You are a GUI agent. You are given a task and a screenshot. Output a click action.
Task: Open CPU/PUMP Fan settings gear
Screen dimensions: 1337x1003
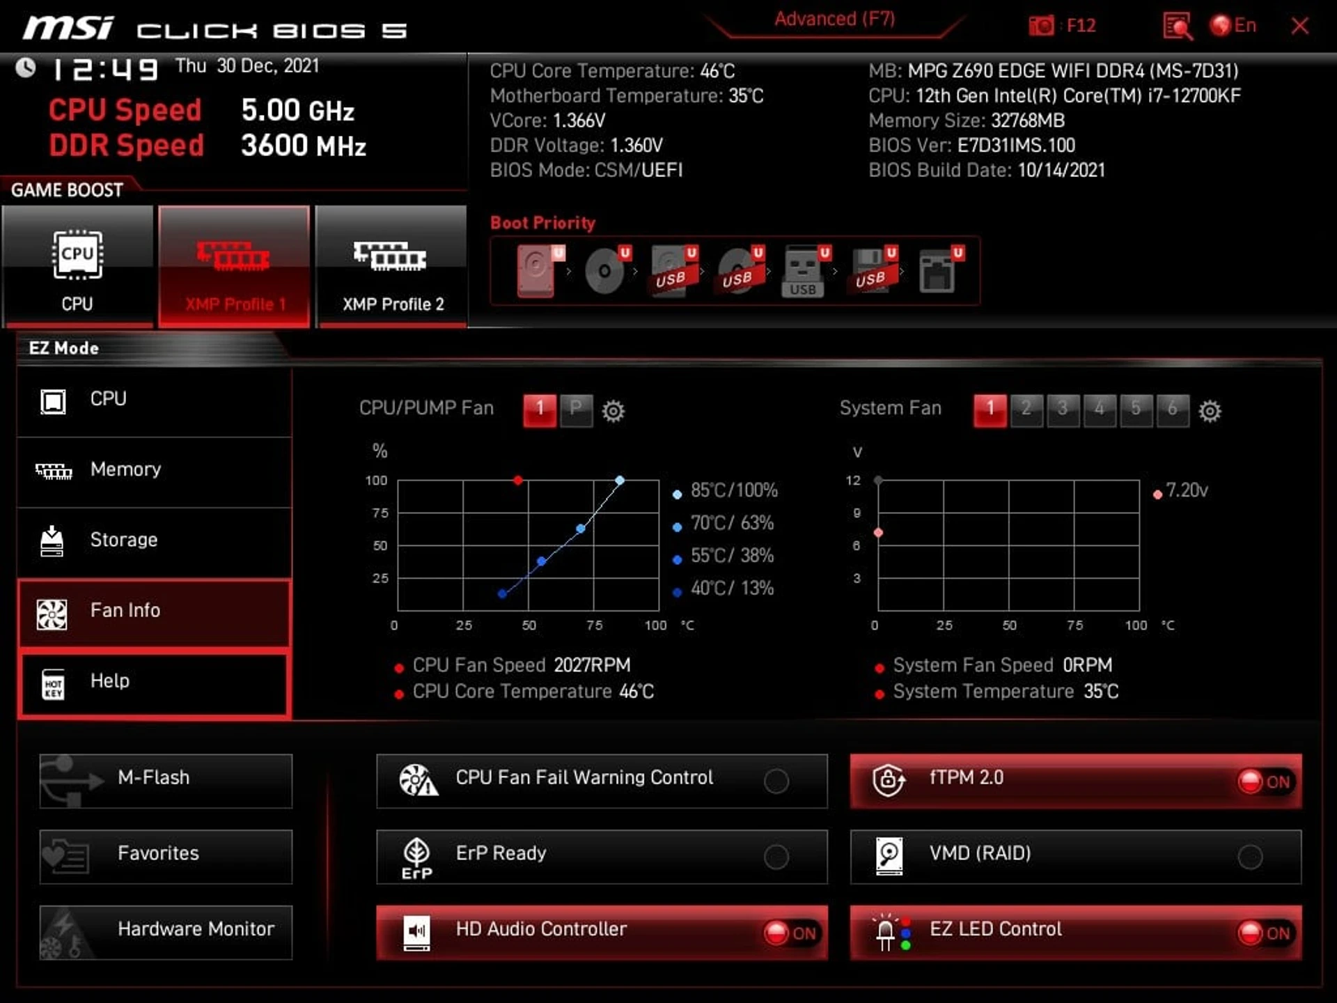point(613,411)
